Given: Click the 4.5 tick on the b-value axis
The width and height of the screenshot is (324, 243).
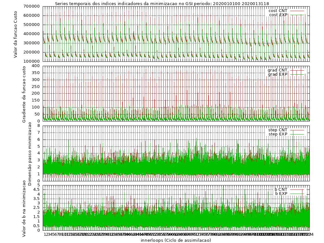Looking at the screenshot, I should point(36,190).
